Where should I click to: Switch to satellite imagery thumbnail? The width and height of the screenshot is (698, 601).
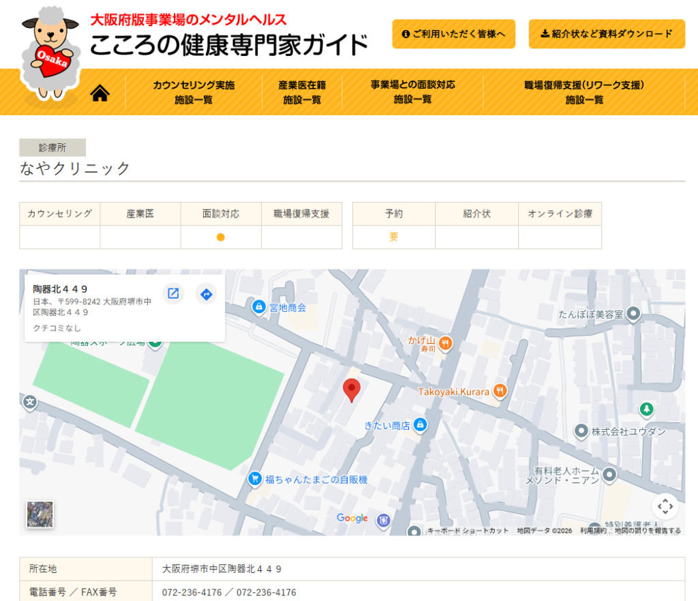pos(40,514)
